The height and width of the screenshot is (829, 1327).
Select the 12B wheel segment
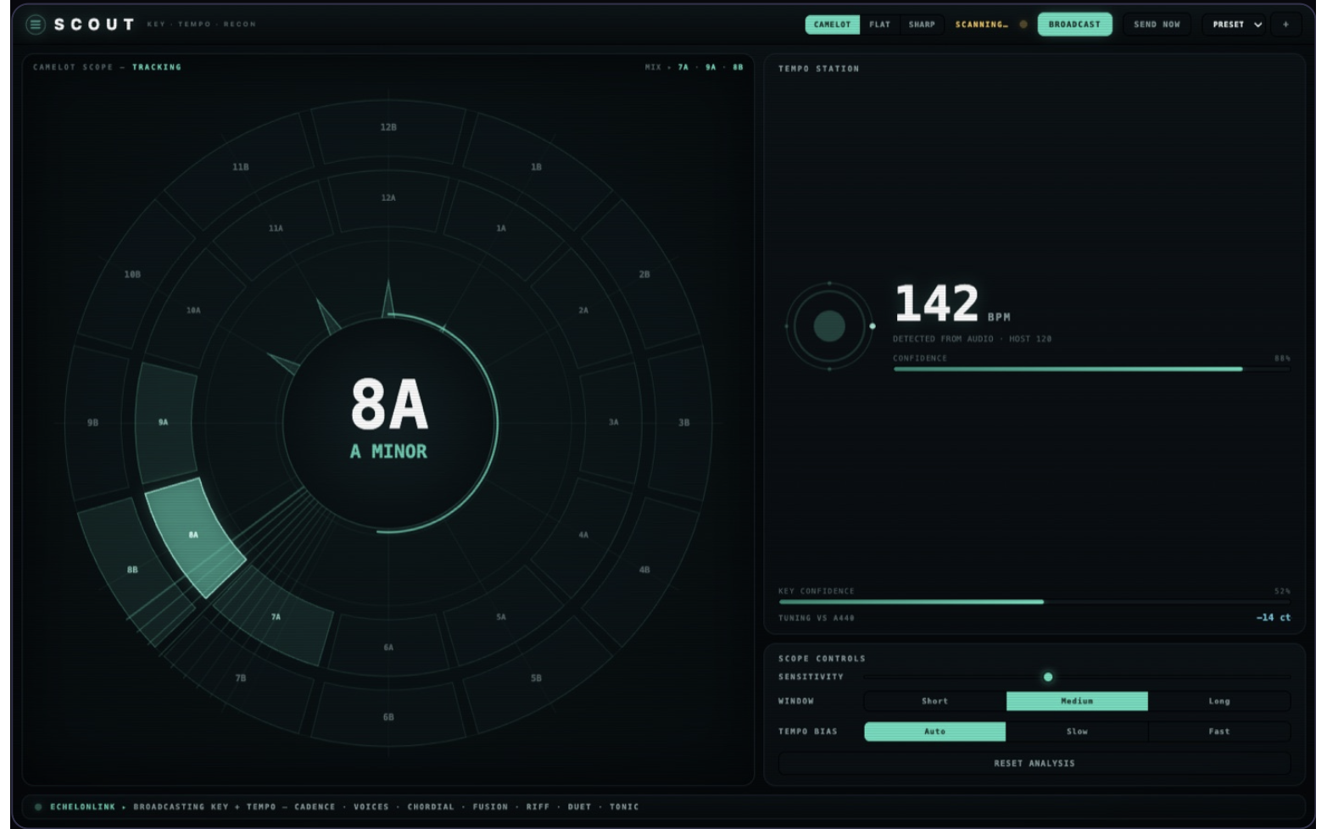pyautogui.click(x=388, y=127)
